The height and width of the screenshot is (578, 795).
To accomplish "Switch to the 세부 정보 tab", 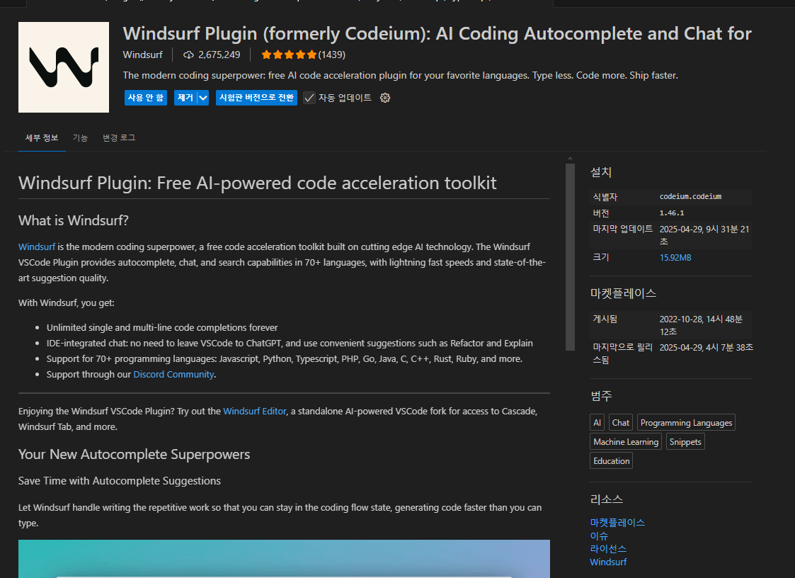I will click(42, 138).
